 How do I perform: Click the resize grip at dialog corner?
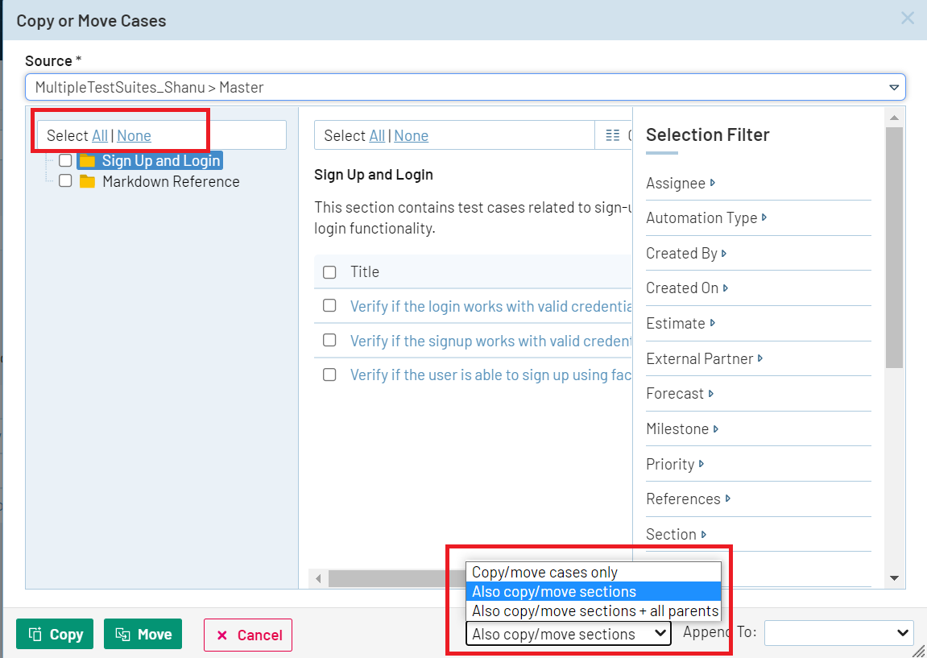[919, 650]
